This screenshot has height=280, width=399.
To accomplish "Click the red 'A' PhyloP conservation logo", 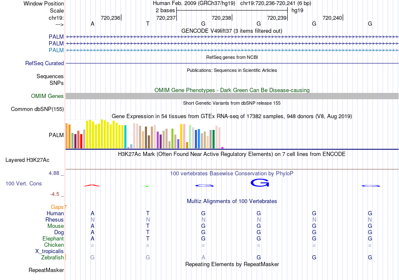I will [x=92, y=185].
